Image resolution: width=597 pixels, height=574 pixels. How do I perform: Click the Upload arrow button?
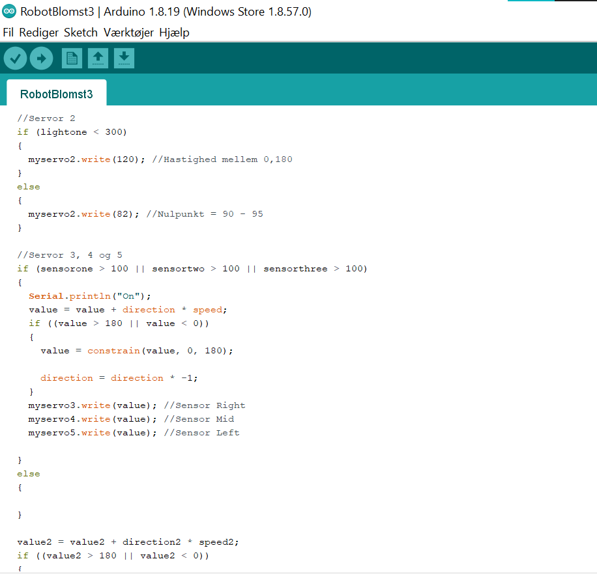(42, 59)
